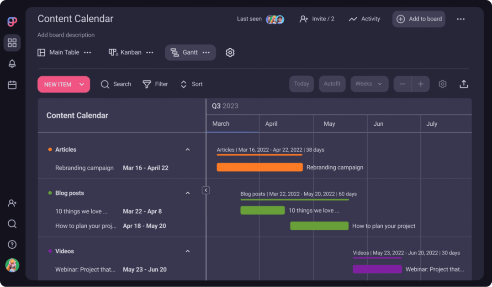Collapse the Articles group chevron
The image size is (492, 287).
click(188, 150)
